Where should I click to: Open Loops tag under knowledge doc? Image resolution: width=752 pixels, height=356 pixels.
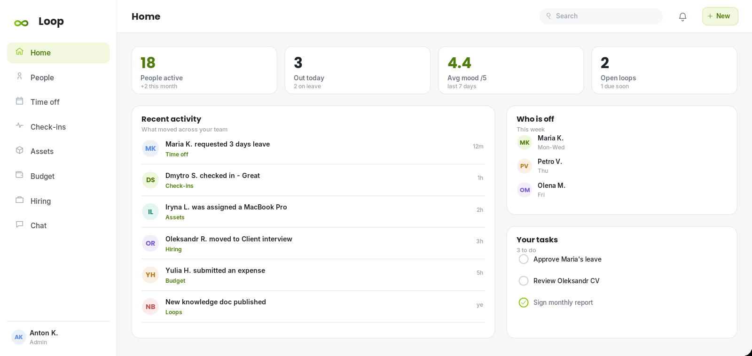[x=174, y=312]
